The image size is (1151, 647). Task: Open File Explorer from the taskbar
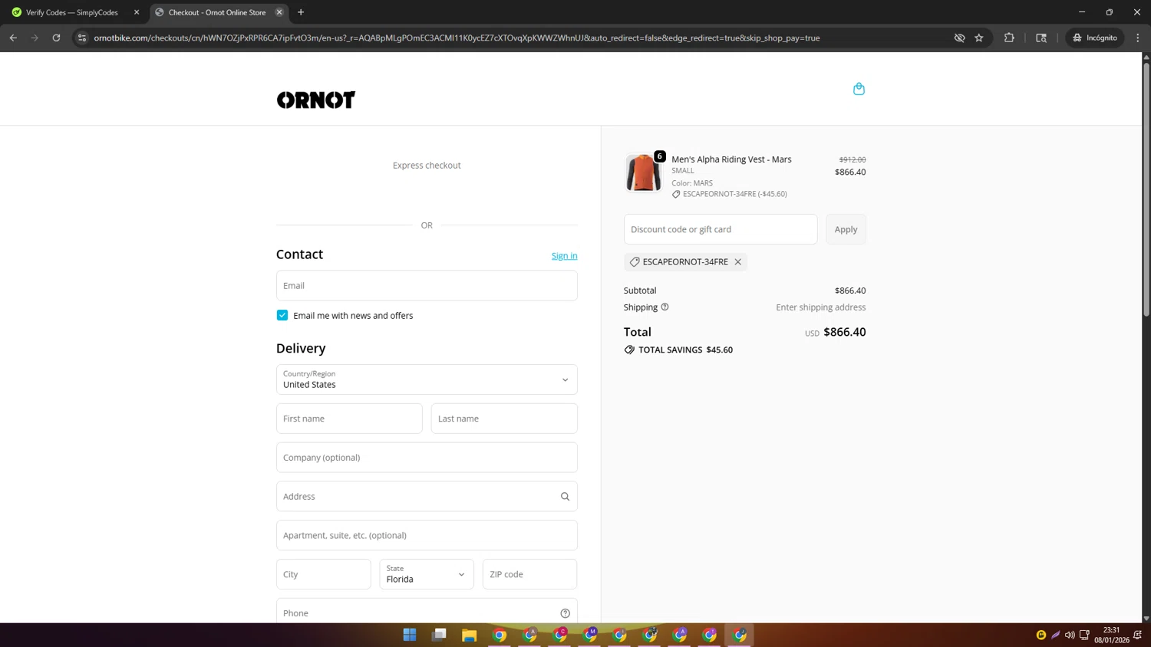pos(469,635)
